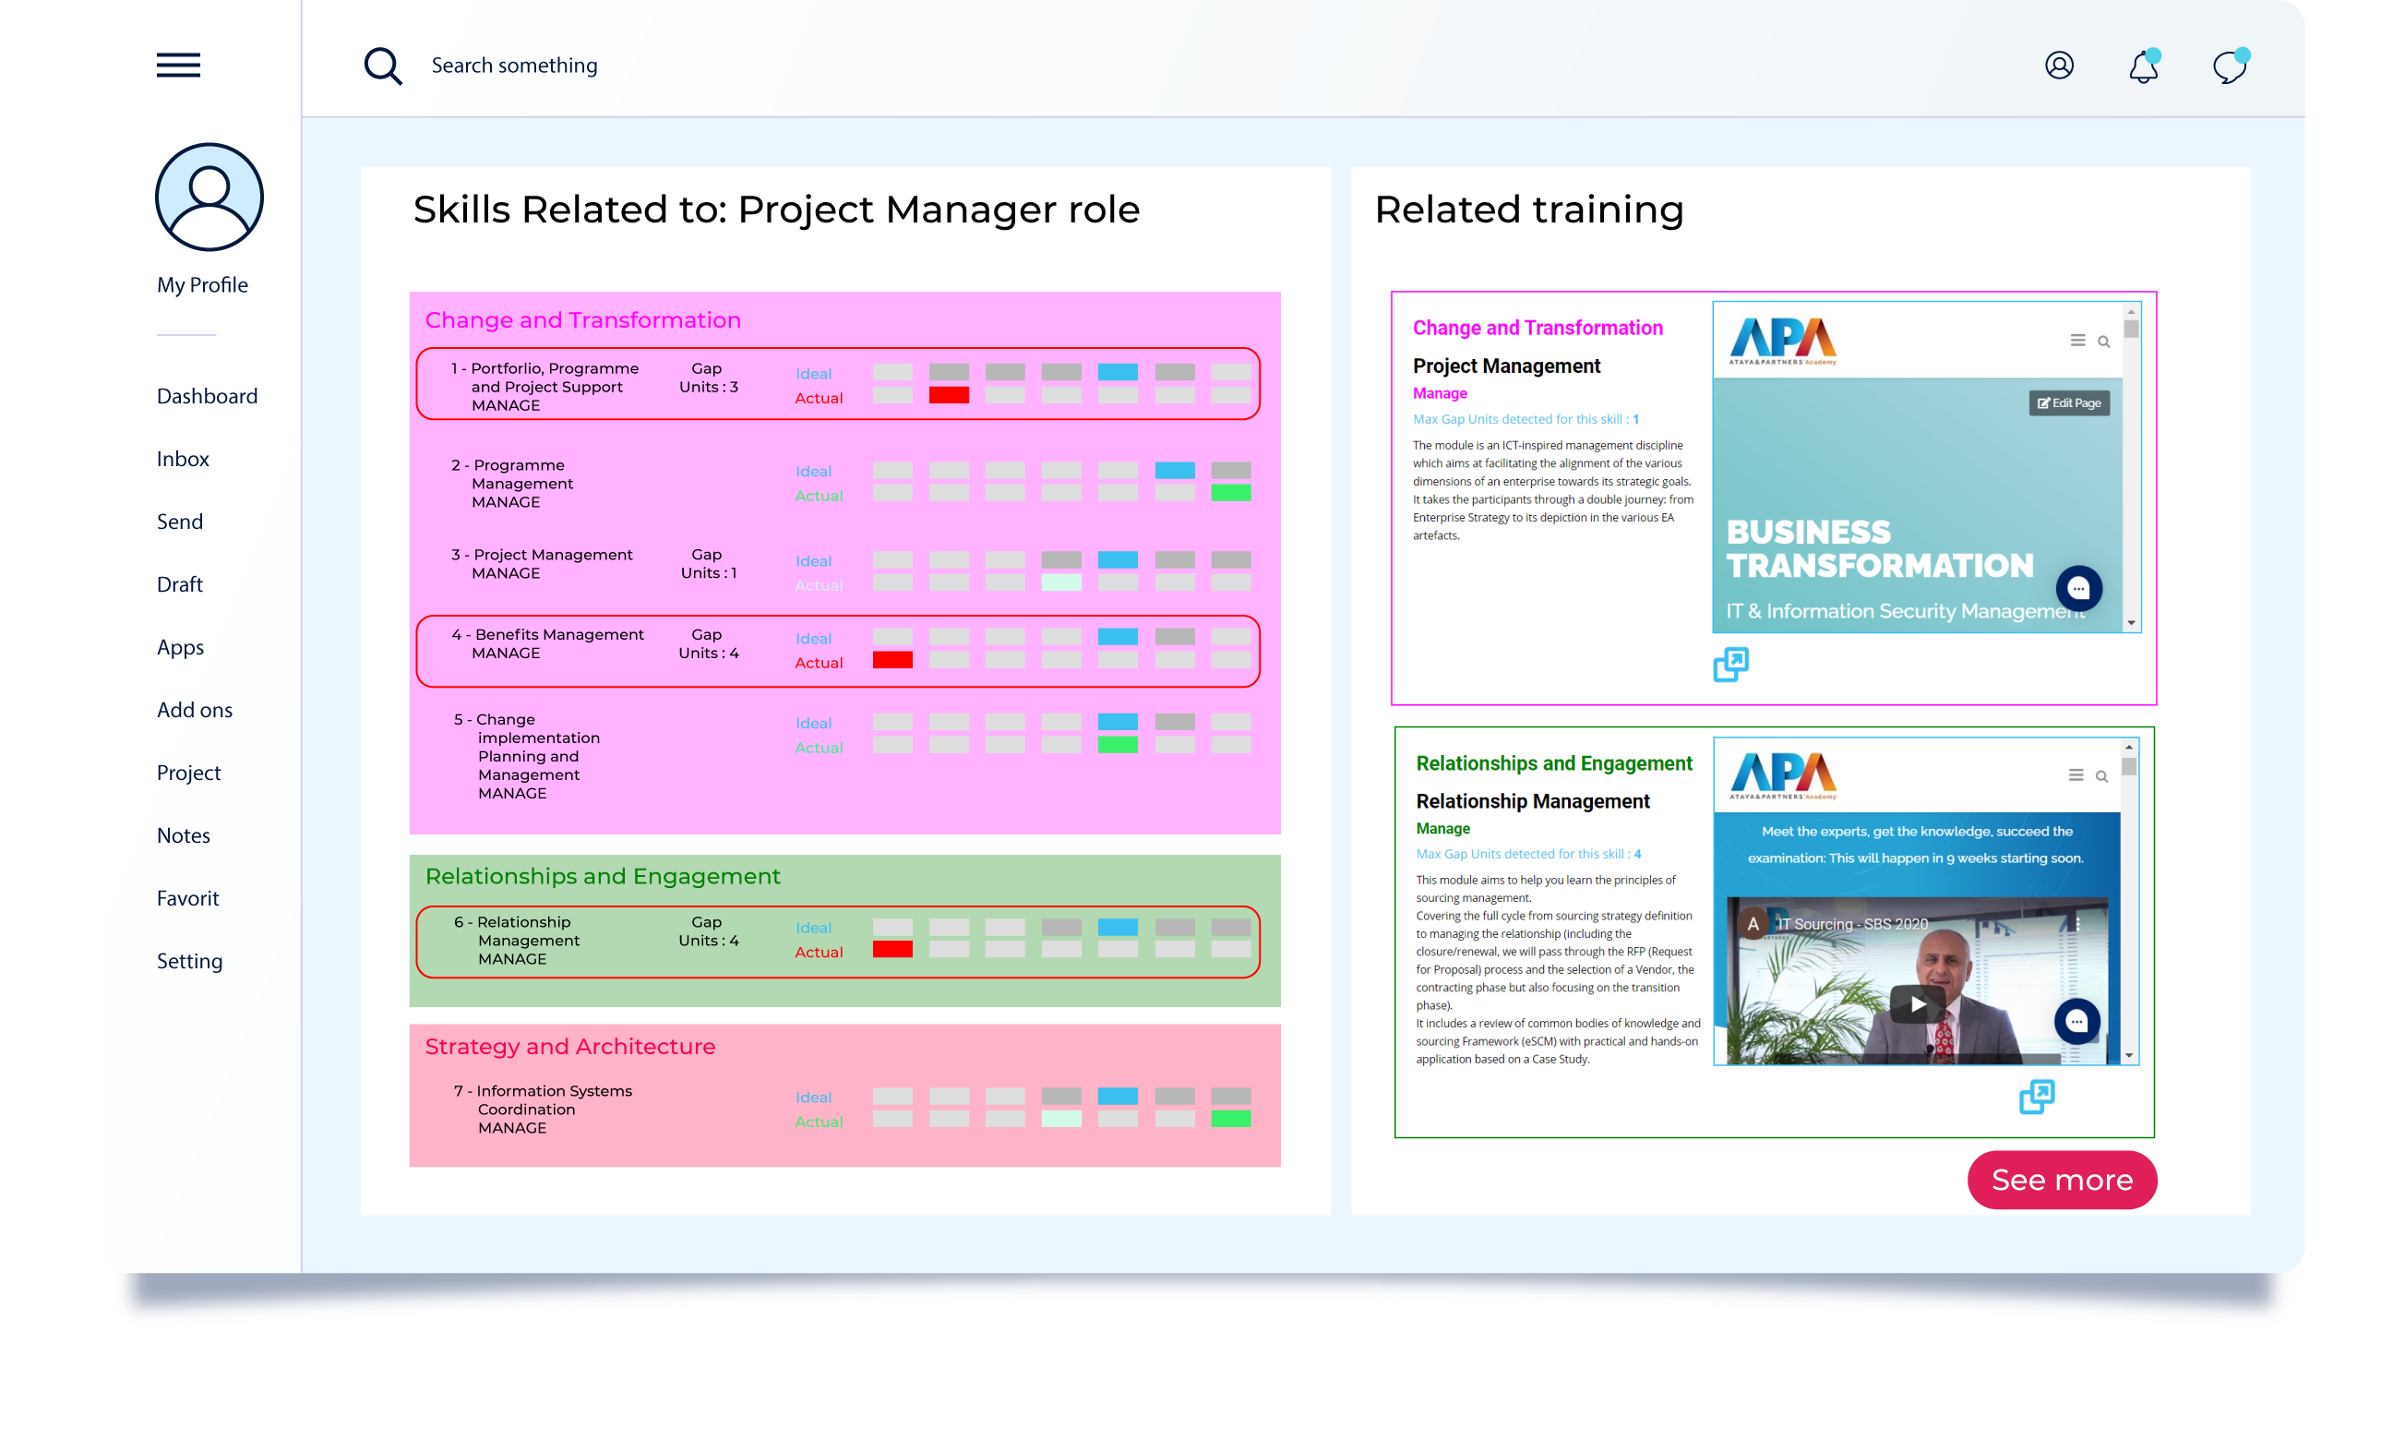
Task: Open chat bubble on IT Sourcing video
Action: point(2076,1021)
